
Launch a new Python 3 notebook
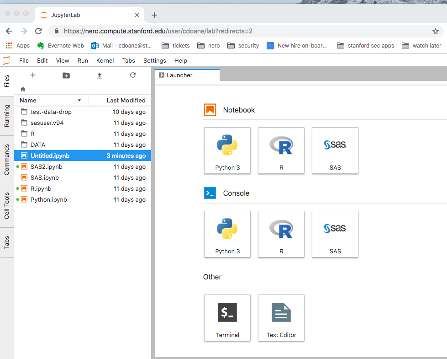coord(227,151)
